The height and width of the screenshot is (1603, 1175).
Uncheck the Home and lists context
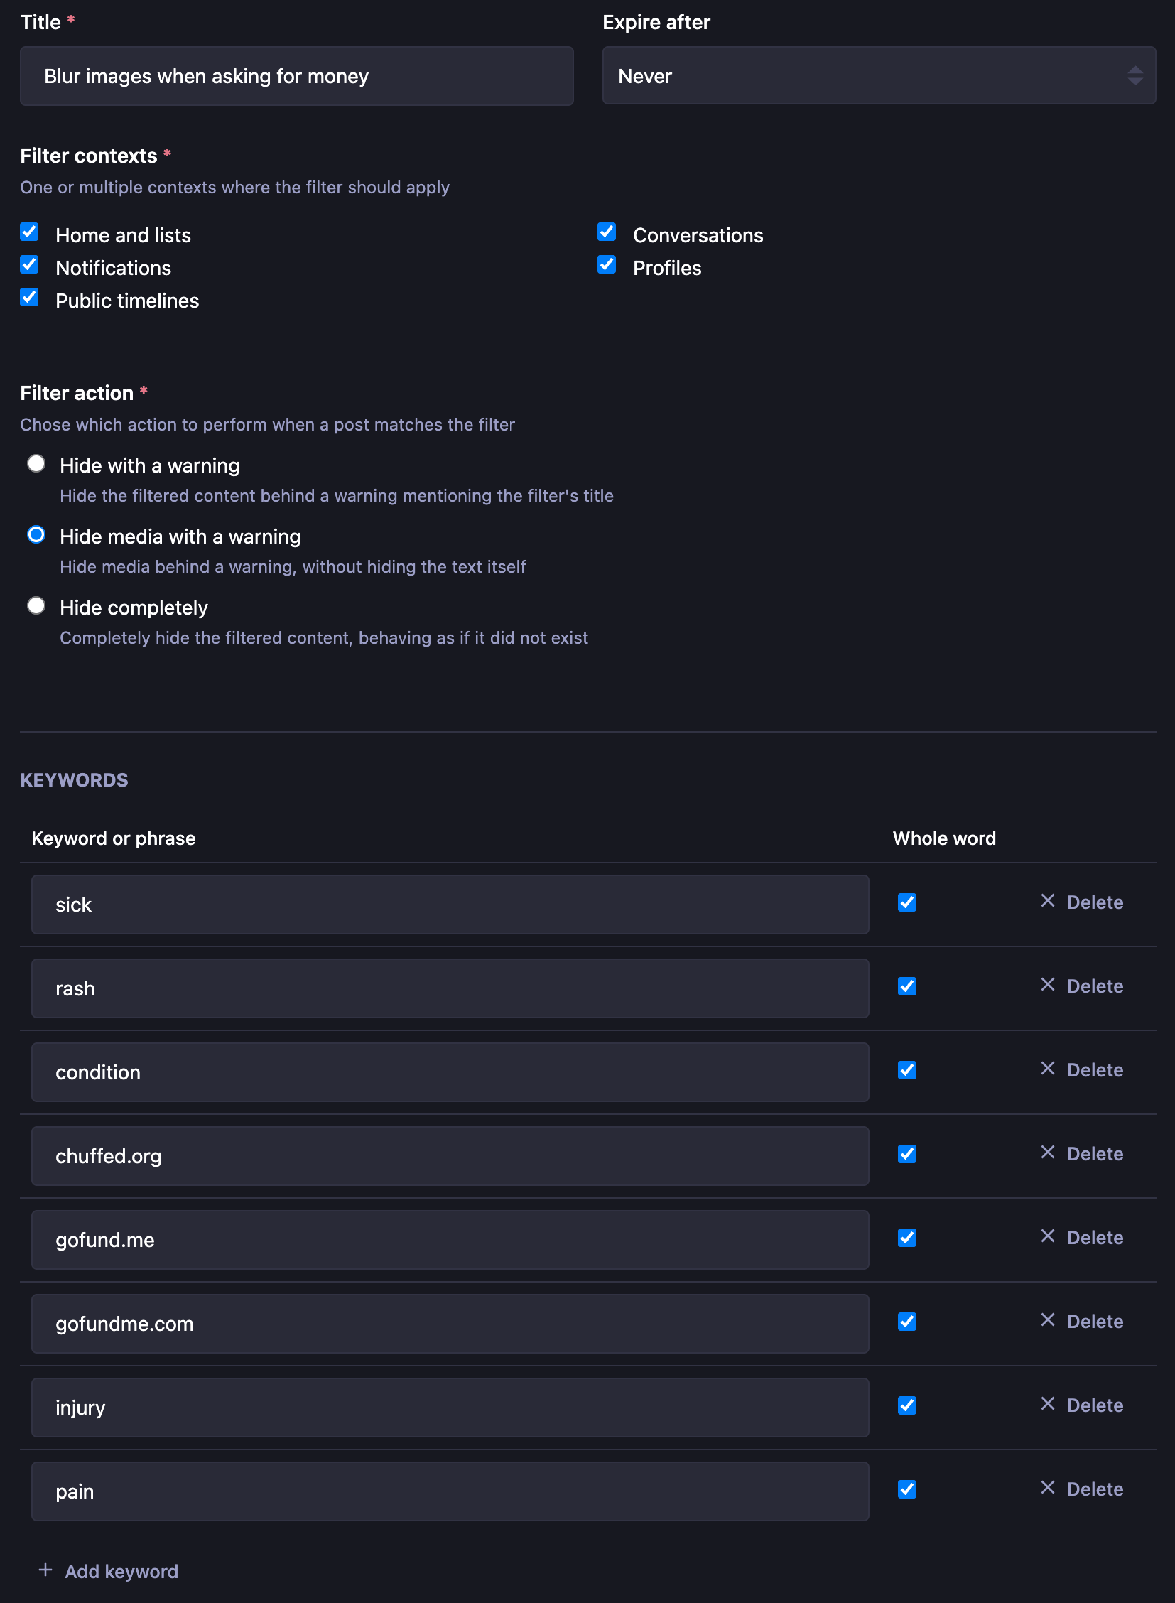(x=29, y=232)
